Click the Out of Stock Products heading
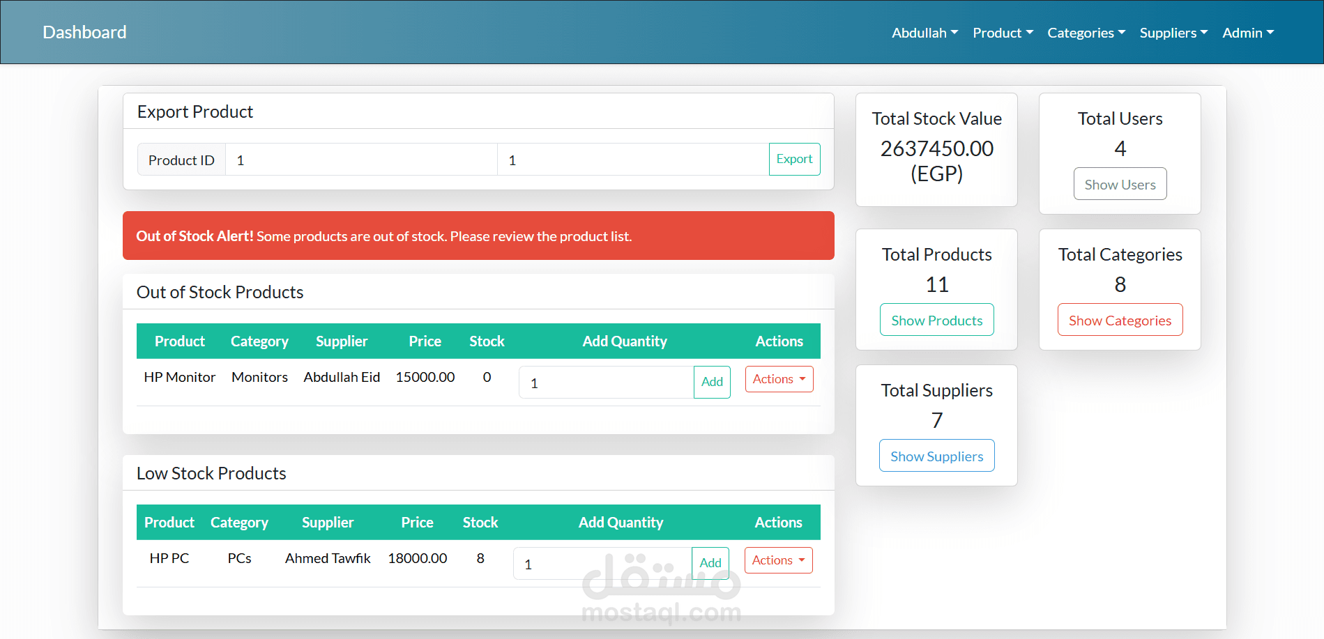The width and height of the screenshot is (1324, 639). coord(220,292)
